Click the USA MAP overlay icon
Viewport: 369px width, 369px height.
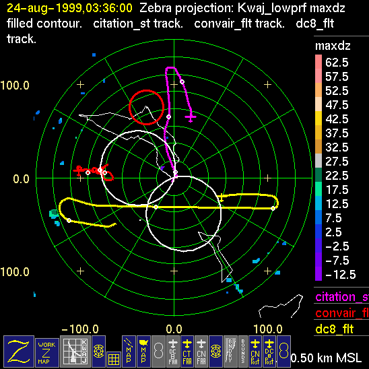(143, 351)
